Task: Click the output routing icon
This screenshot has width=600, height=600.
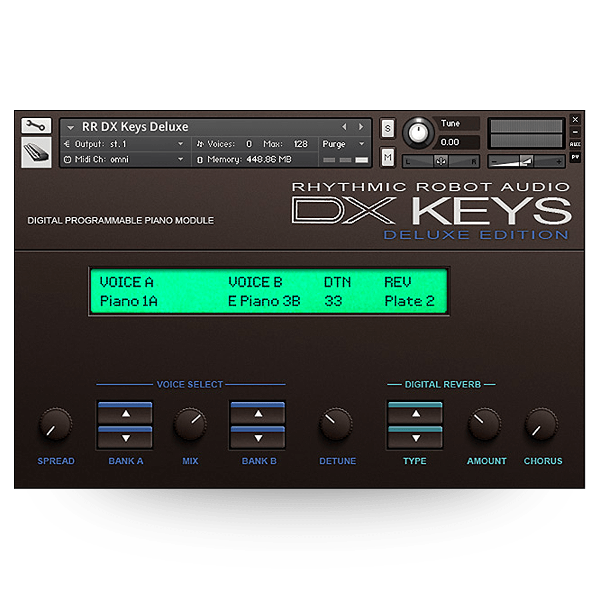Action: tap(67, 144)
